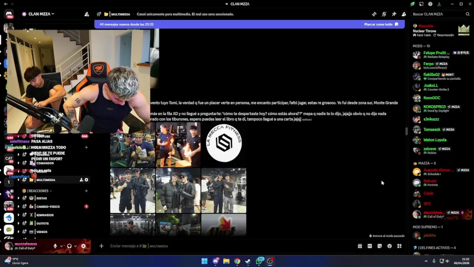The height and width of the screenshot is (267, 474).
Task: Select the MULTIMEDIA channel
Action: click(55, 180)
